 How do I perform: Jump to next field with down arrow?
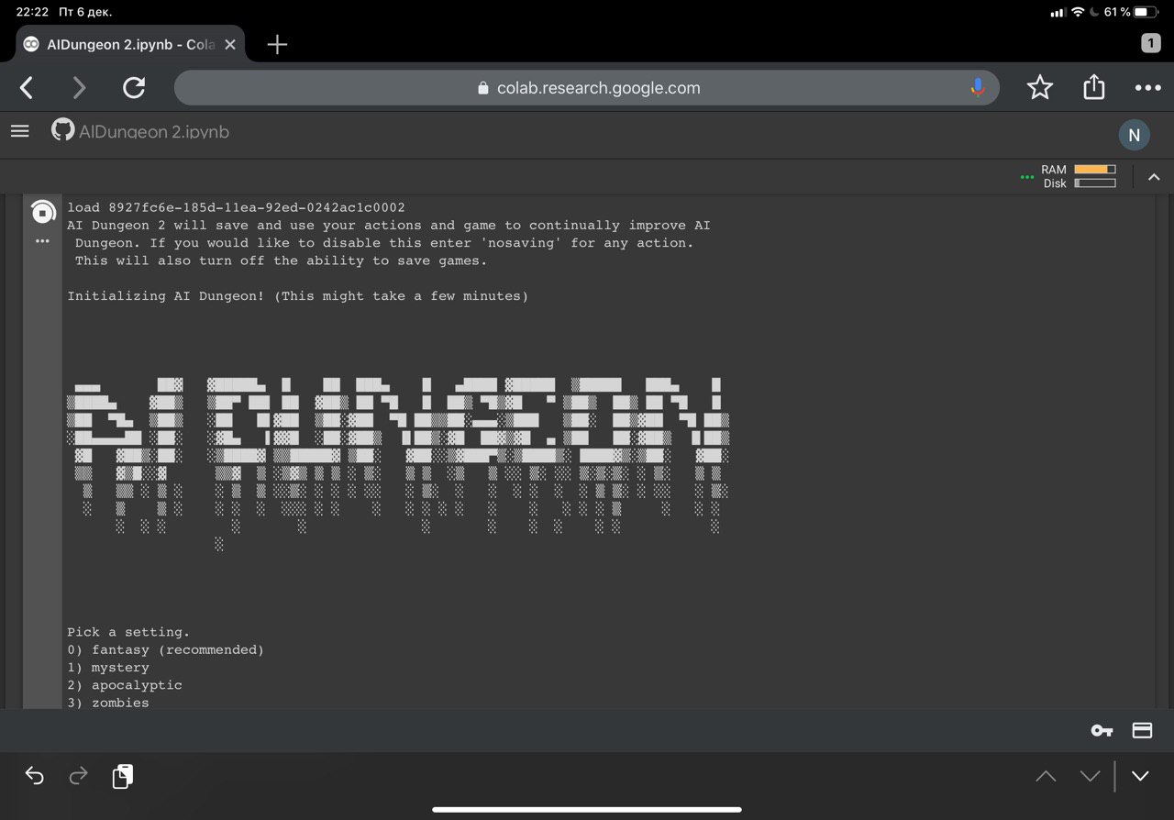[x=1090, y=776]
